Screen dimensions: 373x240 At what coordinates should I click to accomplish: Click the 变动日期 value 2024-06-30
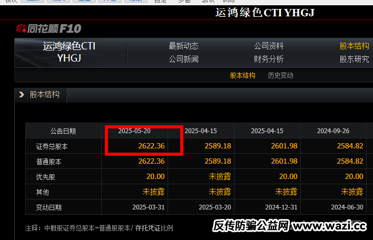click(347, 207)
